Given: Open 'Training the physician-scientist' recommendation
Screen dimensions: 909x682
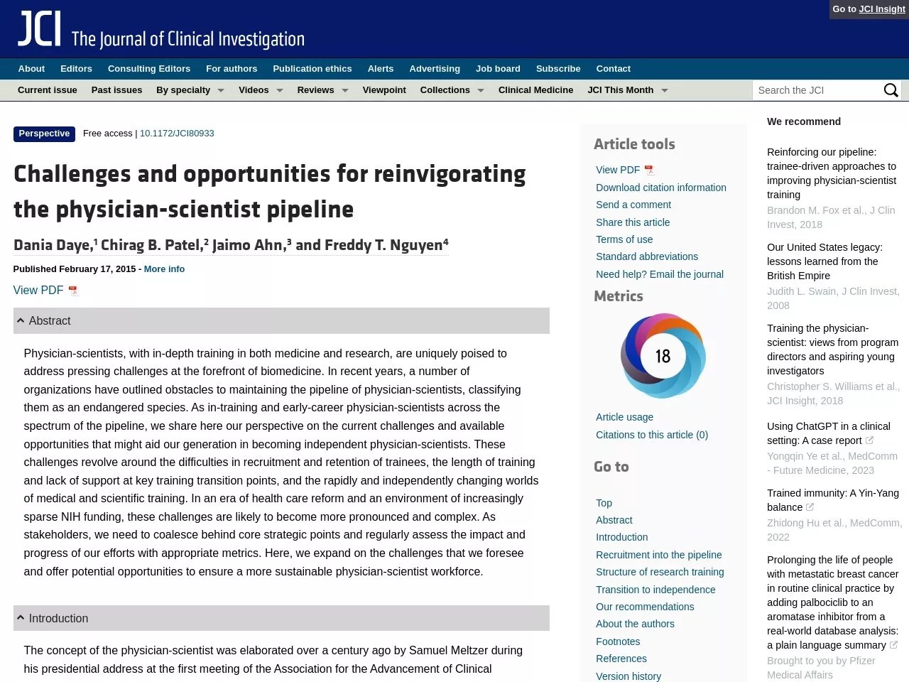Looking at the screenshot, I should click(832, 350).
